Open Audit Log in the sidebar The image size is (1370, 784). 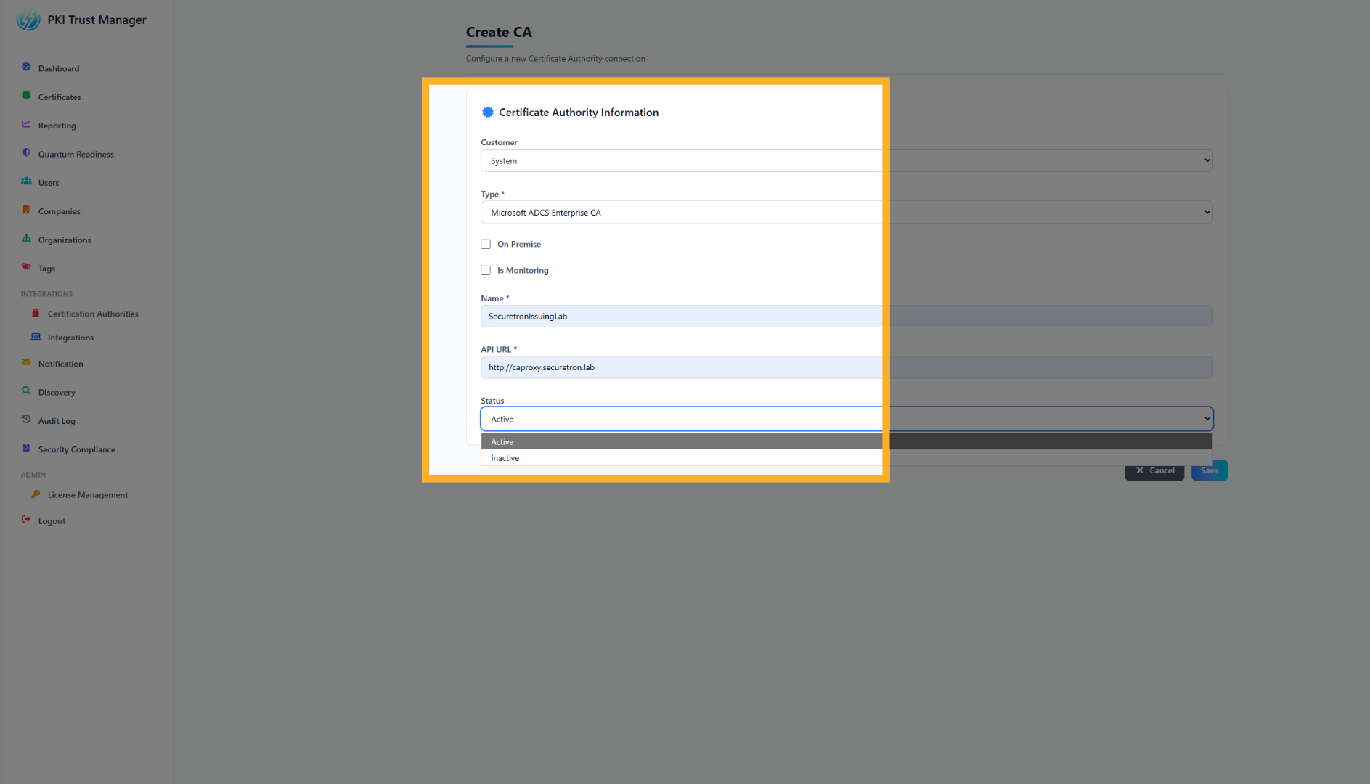click(x=57, y=421)
